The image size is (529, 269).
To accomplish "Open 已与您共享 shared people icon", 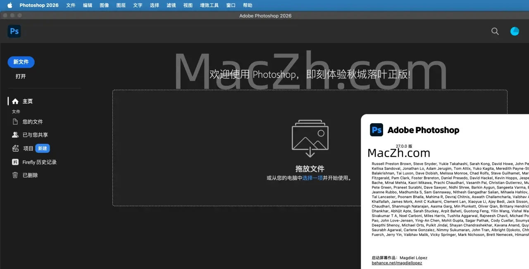I will pyautogui.click(x=15, y=135).
